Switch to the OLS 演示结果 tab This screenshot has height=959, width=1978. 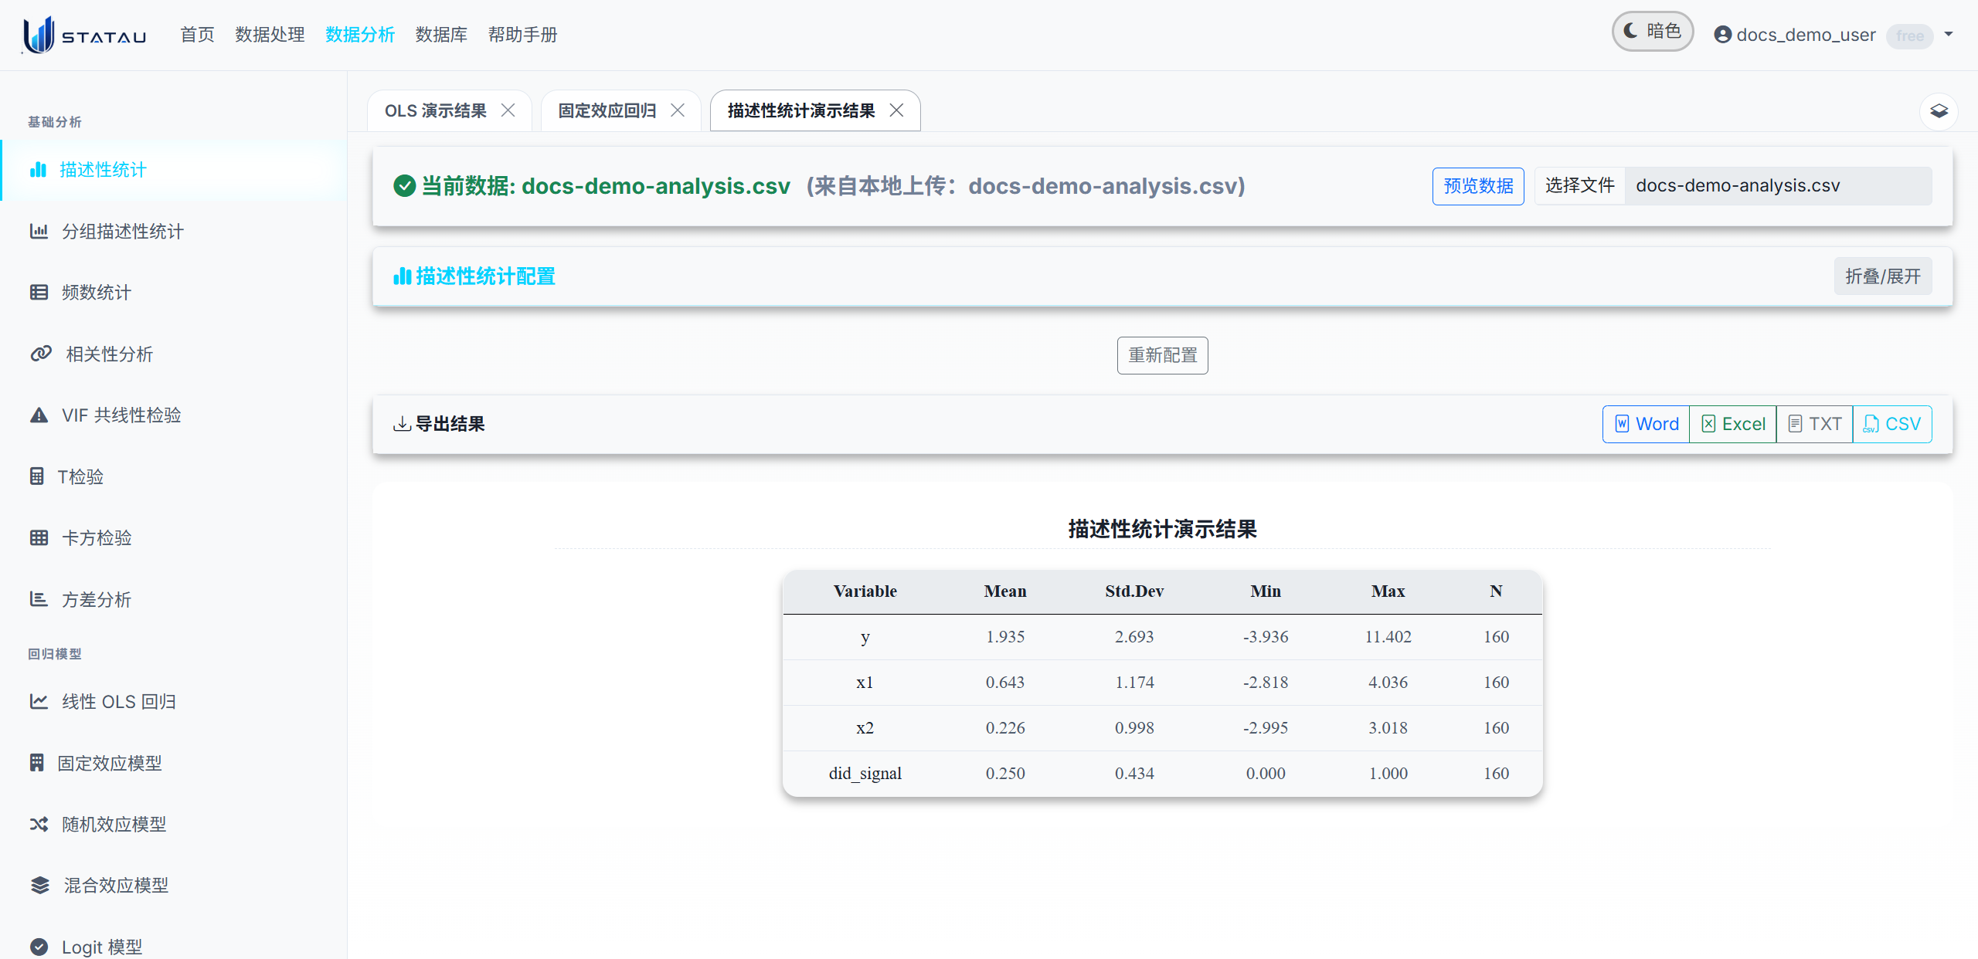(436, 111)
